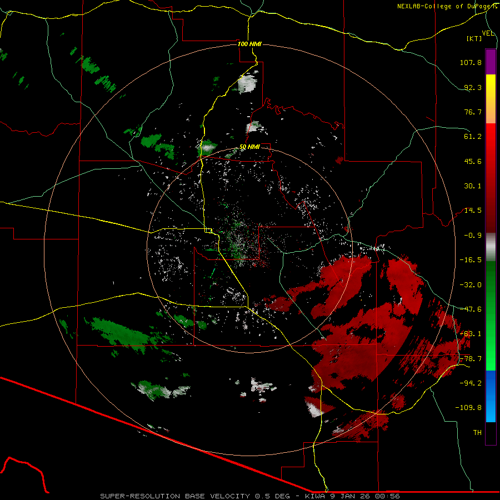Select the -32.0 scale value

coord(471,285)
